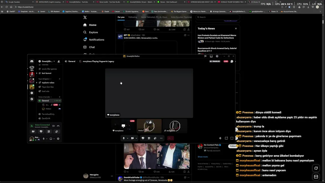Click red disconnect call button
Viewport: 325px width, 183px height.
coord(170,138)
